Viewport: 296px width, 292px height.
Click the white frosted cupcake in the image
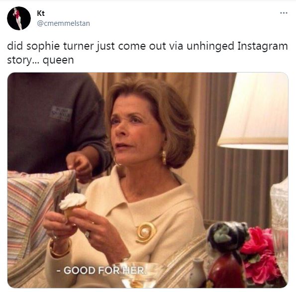pyautogui.click(x=73, y=204)
